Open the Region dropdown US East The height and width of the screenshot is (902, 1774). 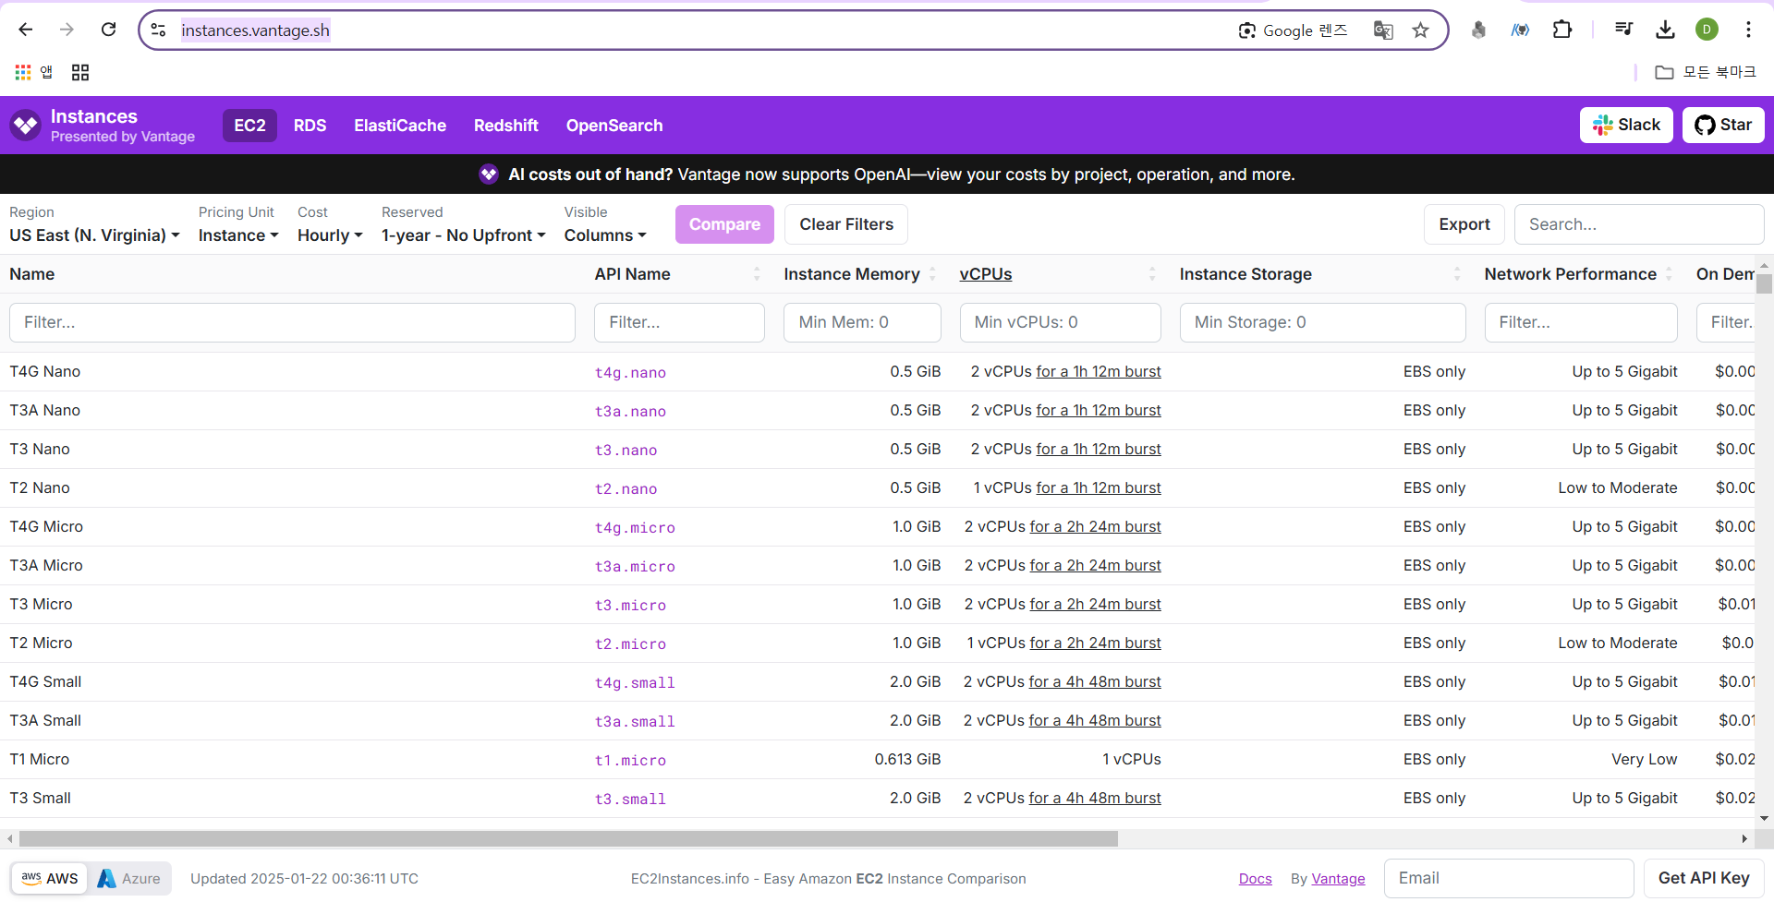[x=94, y=235]
